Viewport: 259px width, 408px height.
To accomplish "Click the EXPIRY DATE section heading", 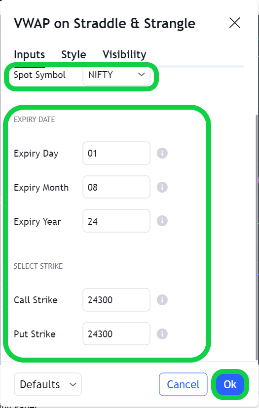I will [35, 120].
